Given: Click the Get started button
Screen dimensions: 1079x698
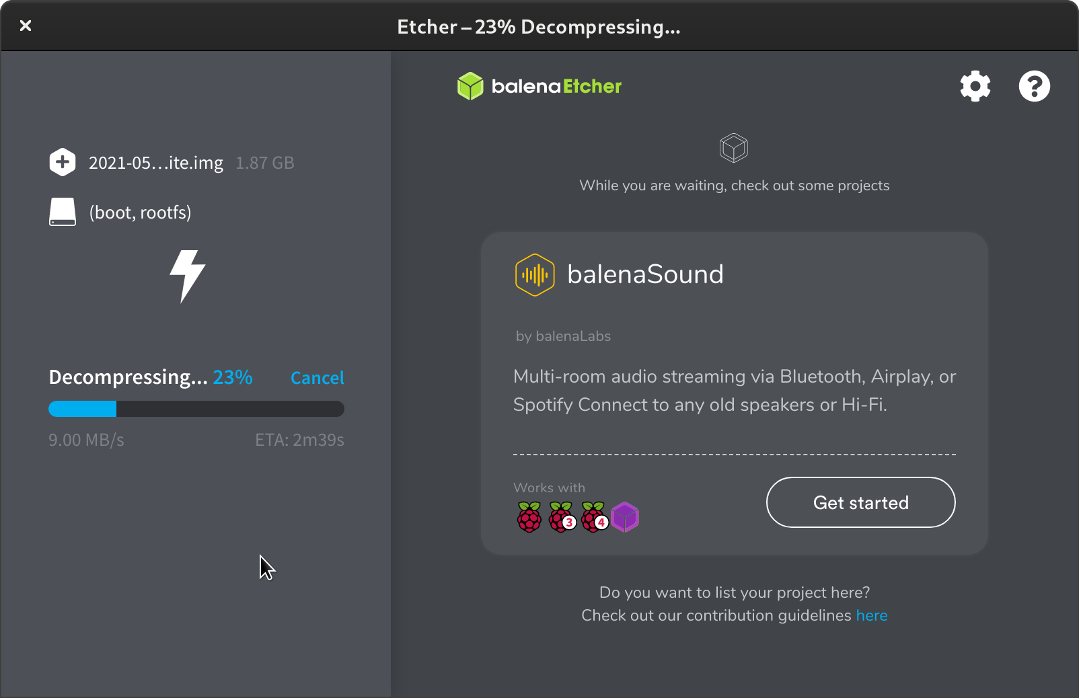Looking at the screenshot, I should (x=861, y=502).
